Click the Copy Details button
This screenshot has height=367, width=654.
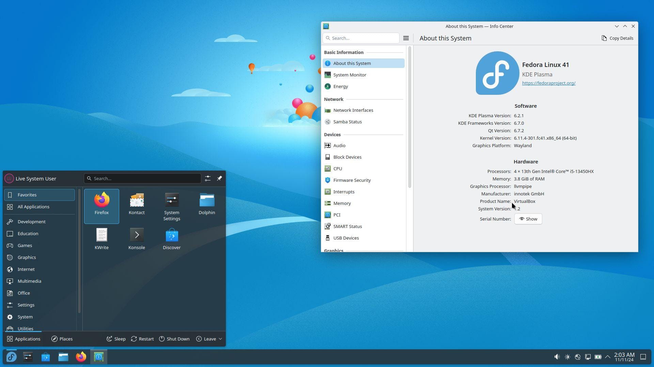618,38
